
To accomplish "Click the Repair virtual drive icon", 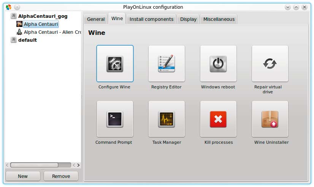I will click(x=270, y=63).
